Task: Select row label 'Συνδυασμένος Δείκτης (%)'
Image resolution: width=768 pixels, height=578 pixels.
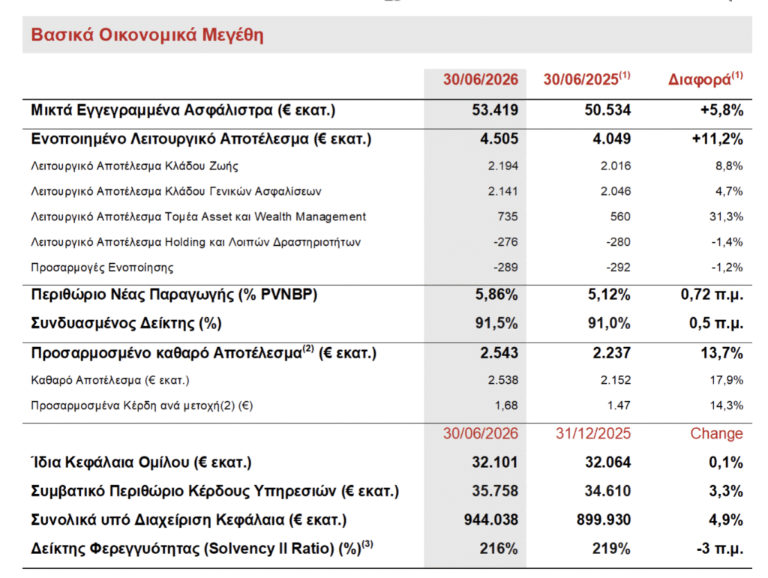Action: tap(126, 324)
